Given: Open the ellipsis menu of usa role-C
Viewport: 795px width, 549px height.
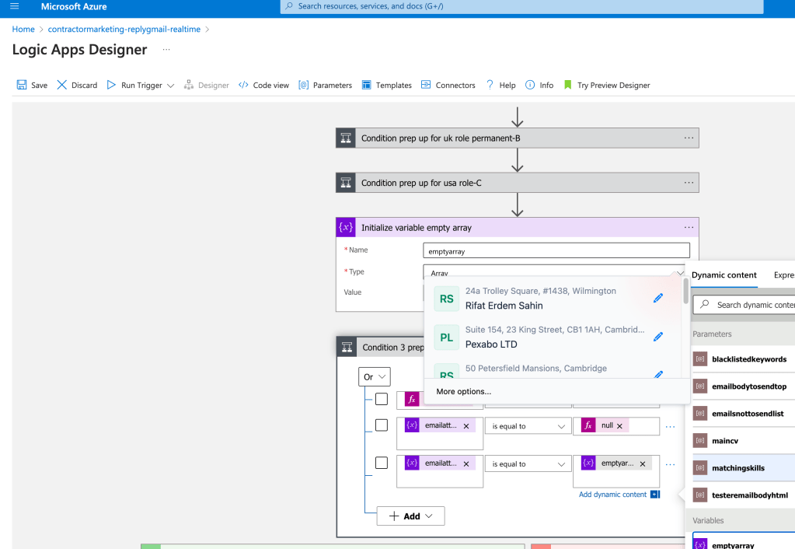Looking at the screenshot, I should [689, 183].
